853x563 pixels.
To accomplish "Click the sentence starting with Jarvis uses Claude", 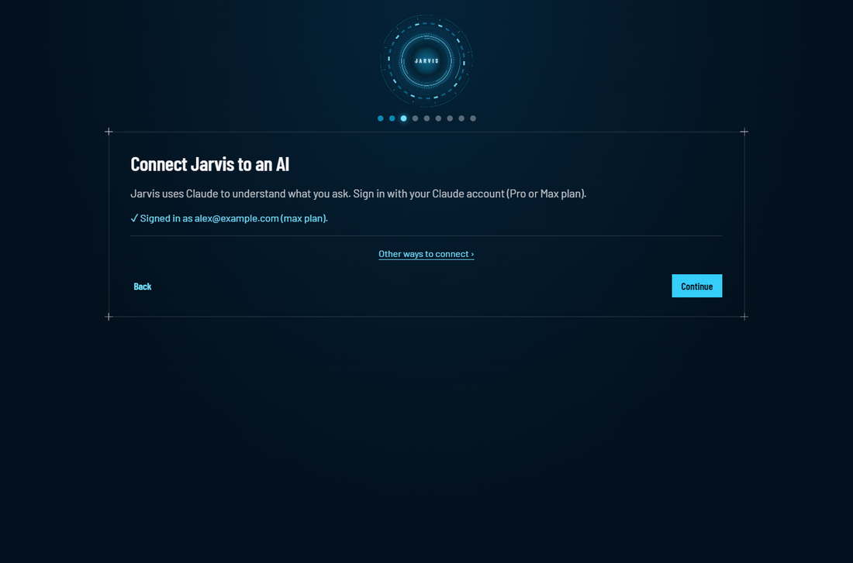I will pos(358,194).
